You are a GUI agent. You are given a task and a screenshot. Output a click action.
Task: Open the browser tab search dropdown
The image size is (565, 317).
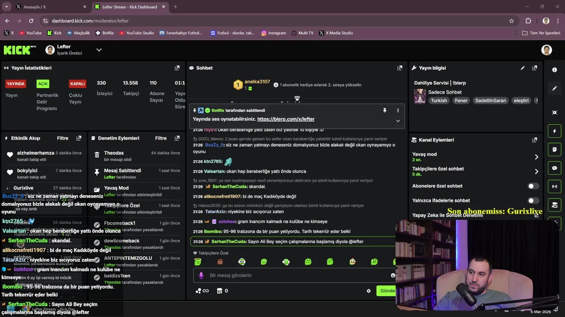coord(7,7)
